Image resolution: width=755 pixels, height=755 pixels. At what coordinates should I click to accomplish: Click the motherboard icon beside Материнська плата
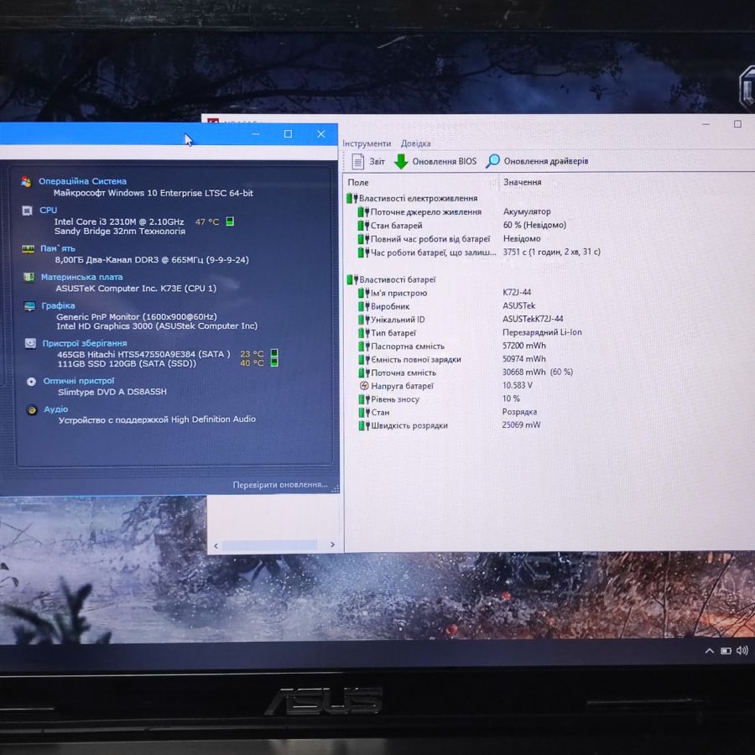click(29, 278)
